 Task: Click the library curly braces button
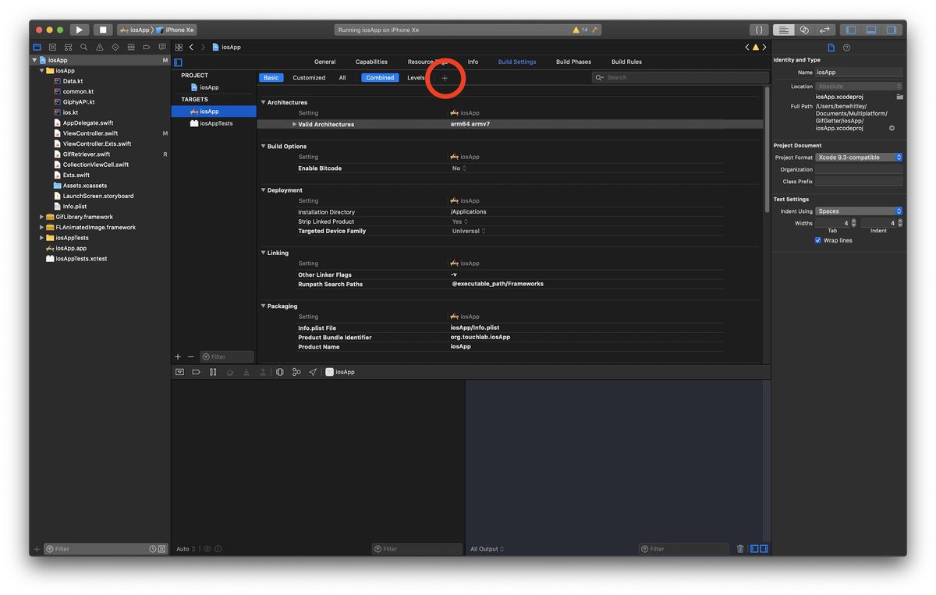[759, 30]
